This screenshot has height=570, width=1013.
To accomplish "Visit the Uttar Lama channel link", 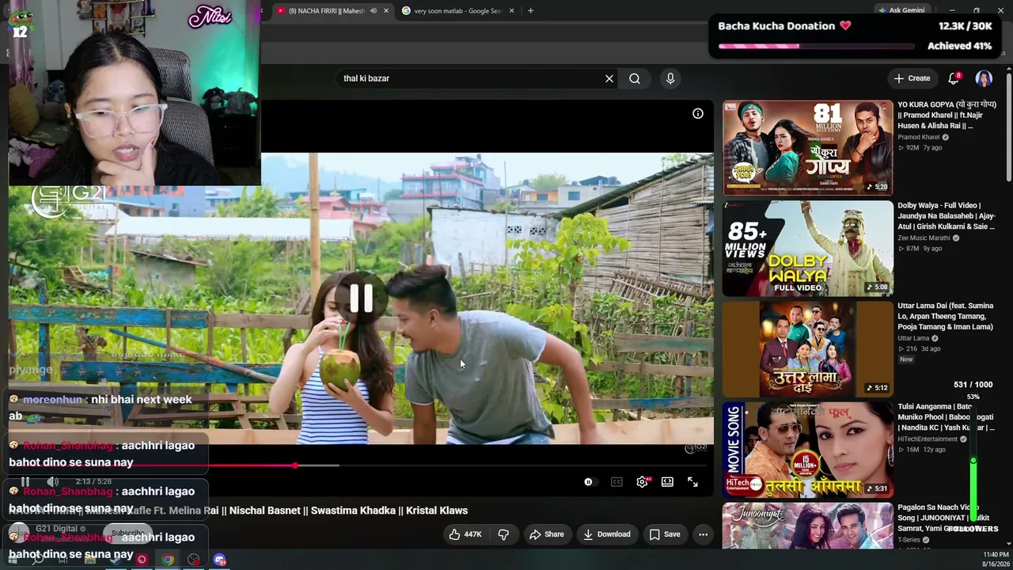I will coord(913,338).
